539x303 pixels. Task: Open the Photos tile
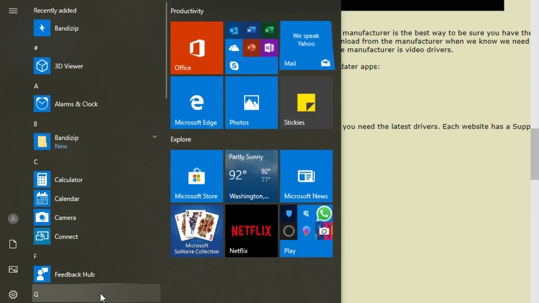click(251, 103)
